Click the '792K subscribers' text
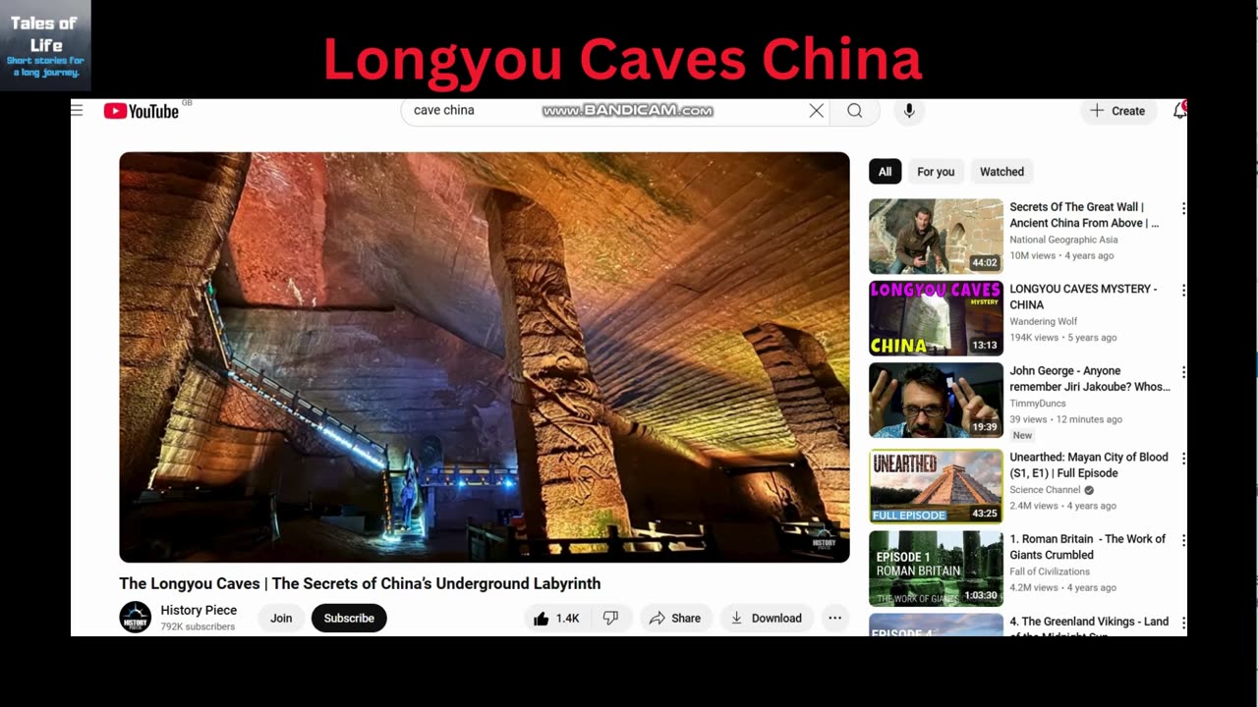 tap(198, 626)
